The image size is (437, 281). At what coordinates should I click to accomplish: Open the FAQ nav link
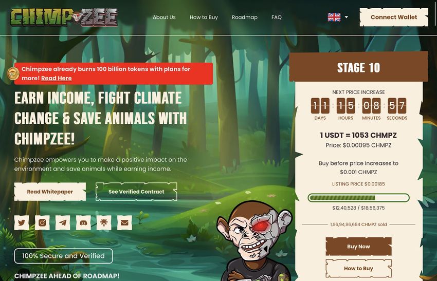pyautogui.click(x=277, y=17)
